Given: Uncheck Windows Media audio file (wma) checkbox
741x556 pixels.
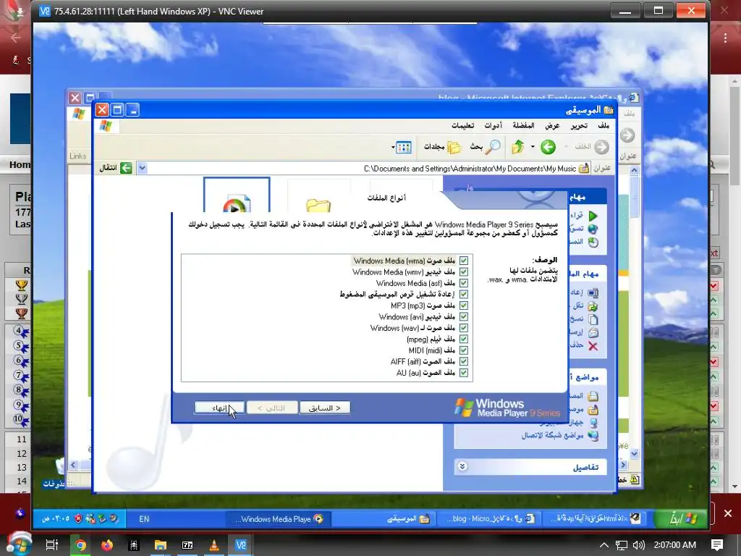Looking at the screenshot, I should (464, 261).
